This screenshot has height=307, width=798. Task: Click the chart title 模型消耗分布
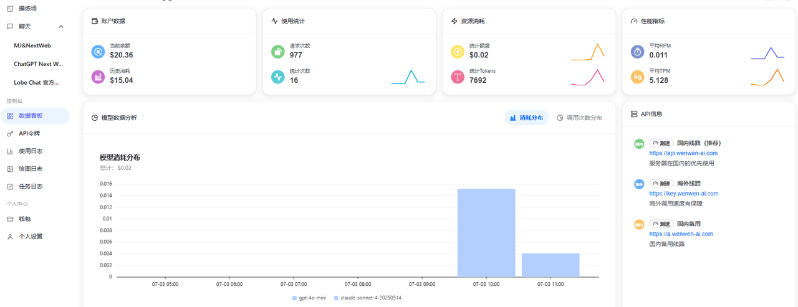[x=120, y=158]
